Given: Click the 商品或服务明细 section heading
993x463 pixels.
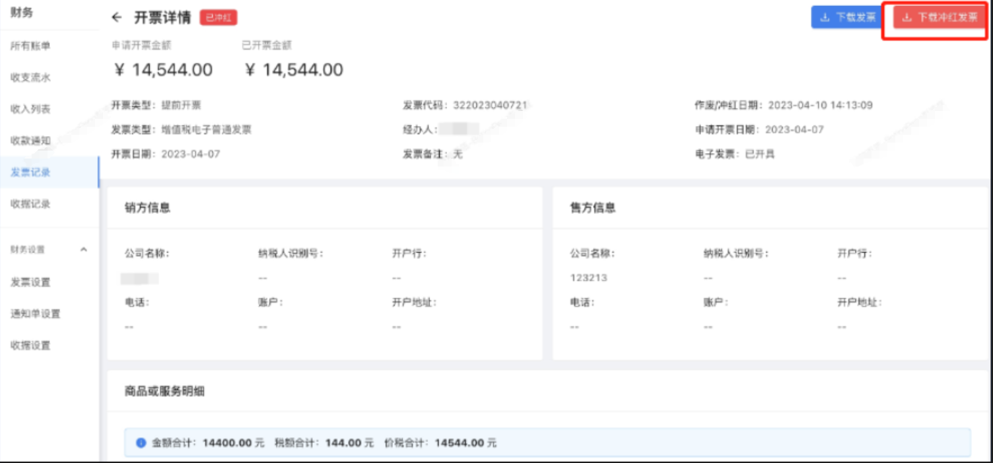Looking at the screenshot, I should coord(164,391).
